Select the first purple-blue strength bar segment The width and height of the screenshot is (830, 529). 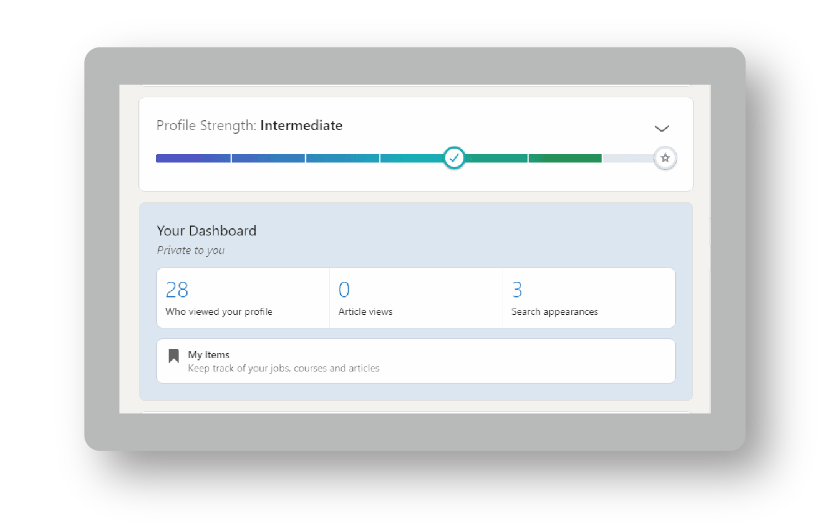point(193,159)
